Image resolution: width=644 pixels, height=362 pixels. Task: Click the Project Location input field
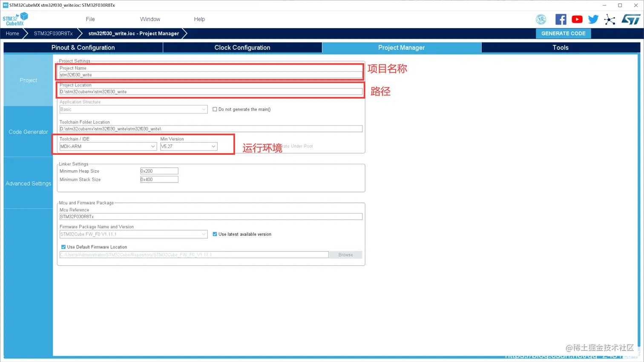coord(211,92)
